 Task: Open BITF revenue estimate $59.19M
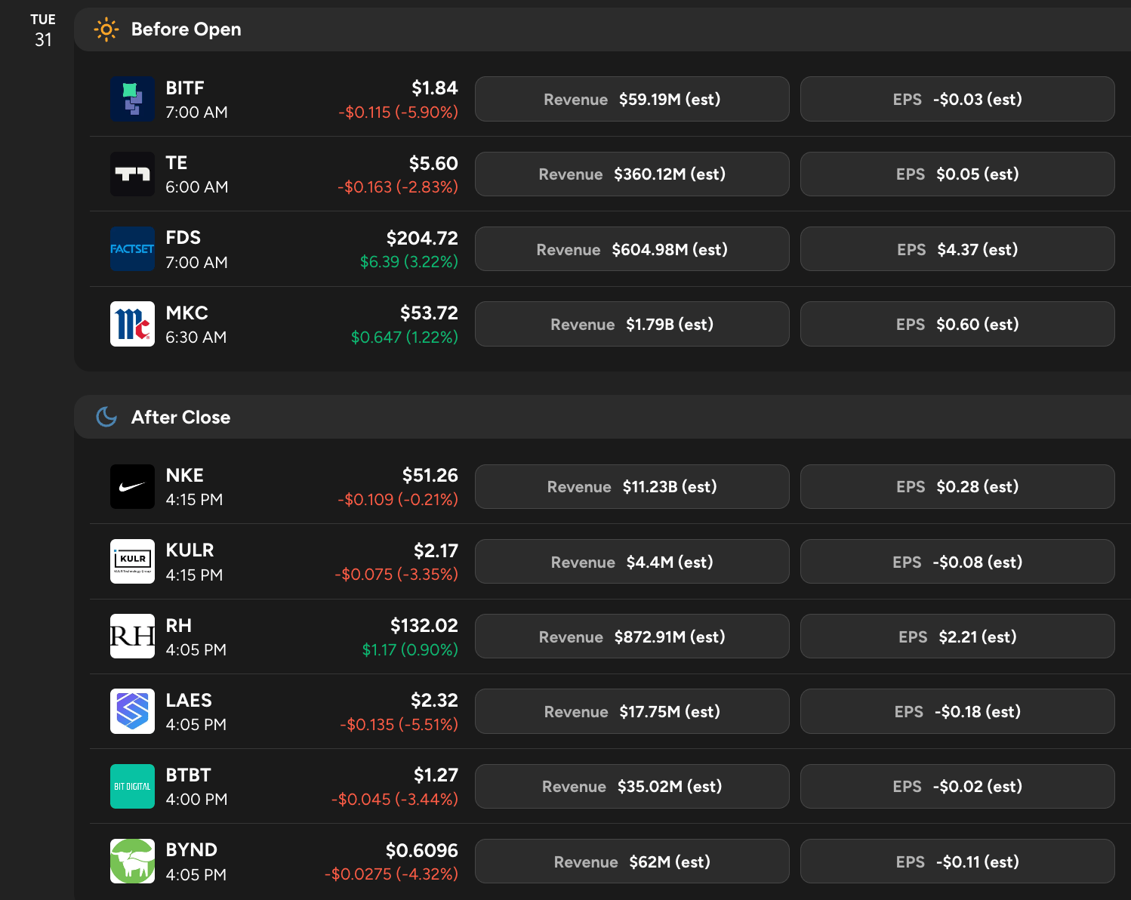(632, 99)
